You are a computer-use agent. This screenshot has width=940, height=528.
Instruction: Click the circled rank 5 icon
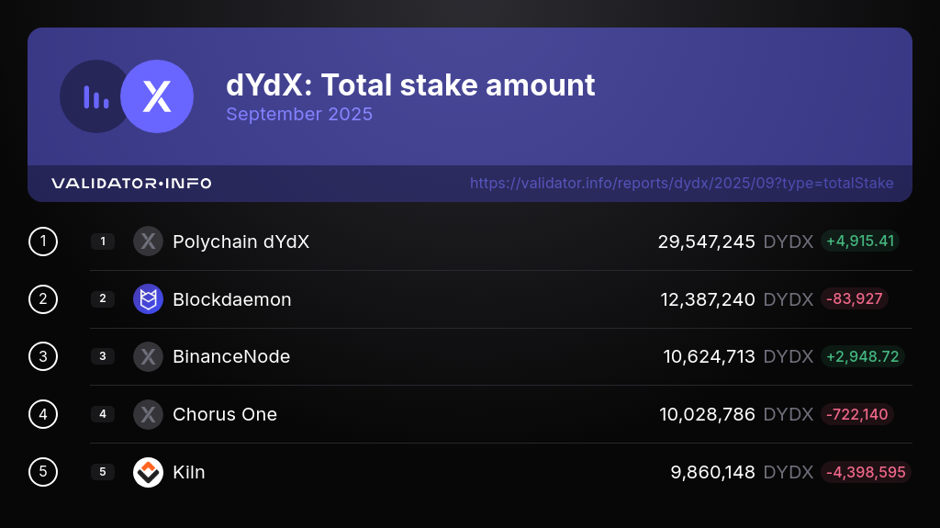[43, 472]
